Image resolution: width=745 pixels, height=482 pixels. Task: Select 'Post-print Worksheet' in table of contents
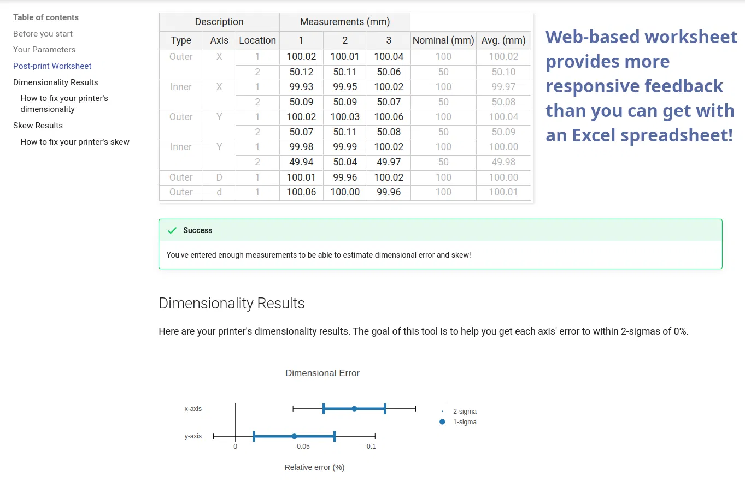tap(52, 66)
